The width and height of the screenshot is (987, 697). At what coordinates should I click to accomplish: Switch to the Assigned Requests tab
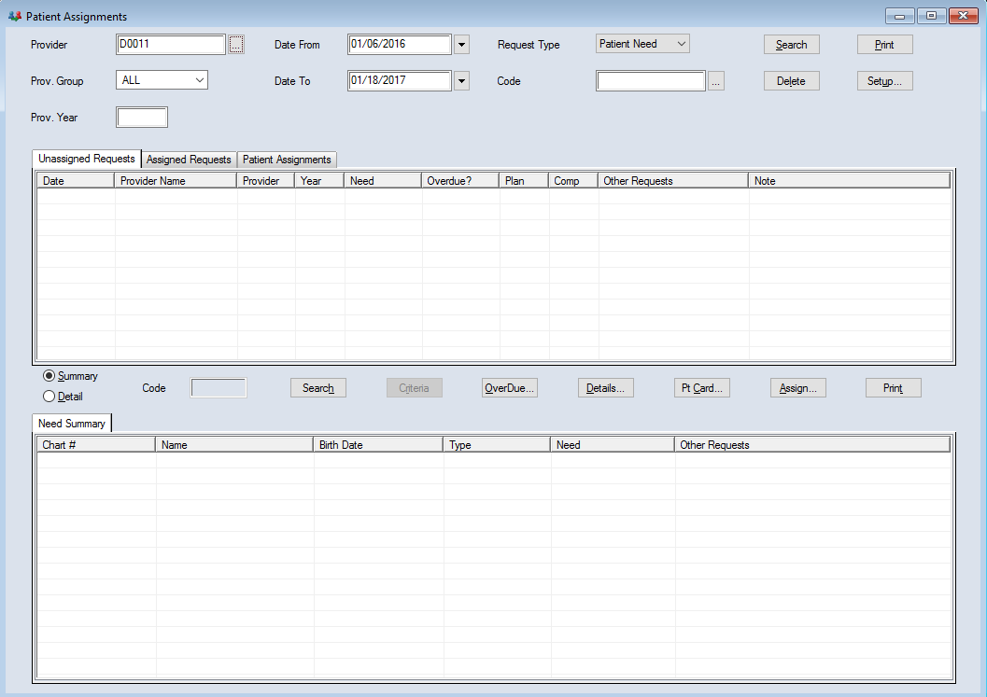tap(189, 160)
